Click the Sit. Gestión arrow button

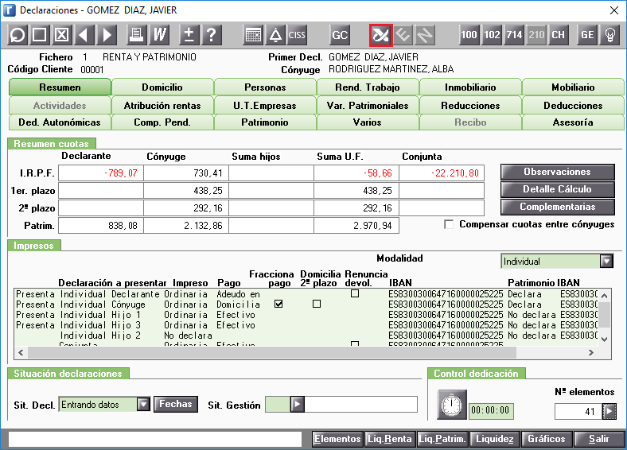click(x=297, y=405)
